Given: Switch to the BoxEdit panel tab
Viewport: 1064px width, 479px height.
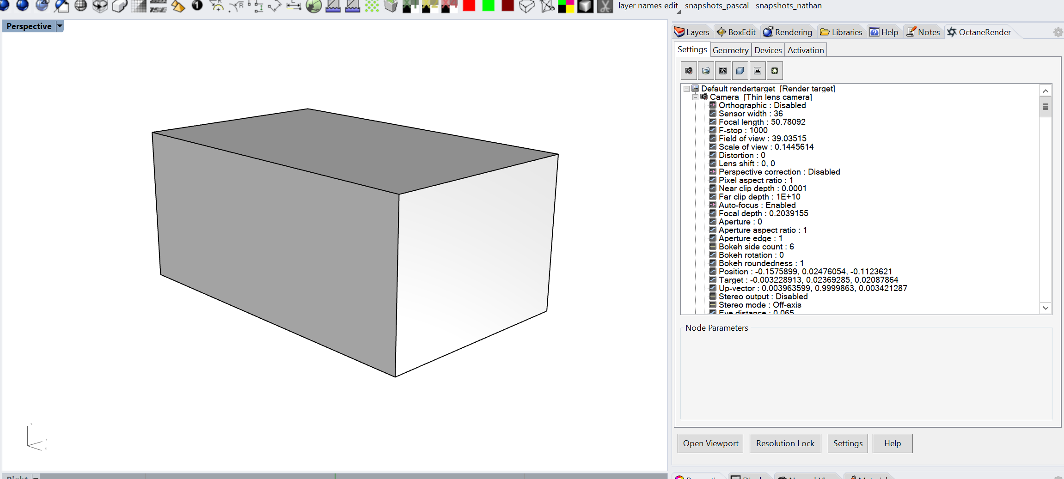Looking at the screenshot, I should (736, 32).
